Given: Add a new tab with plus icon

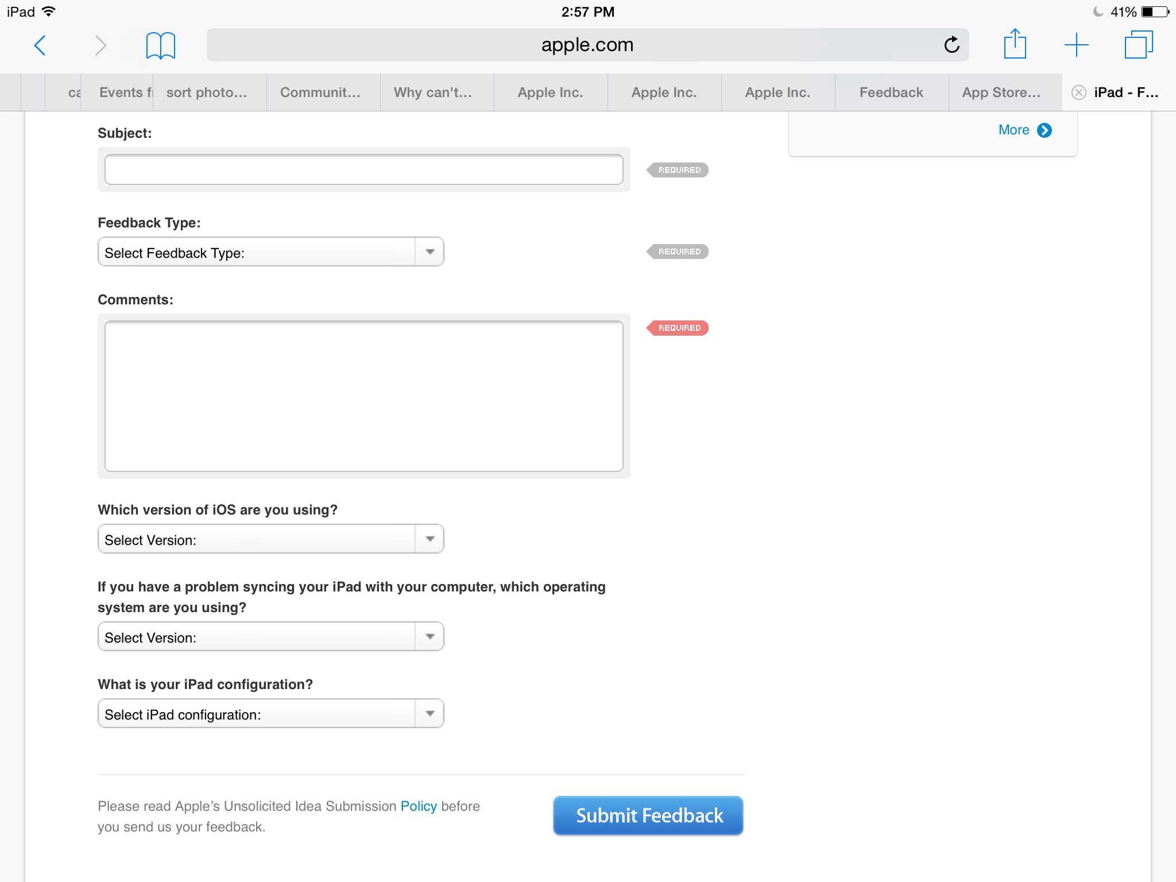Looking at the screenshot, I should pos(1076,45).
